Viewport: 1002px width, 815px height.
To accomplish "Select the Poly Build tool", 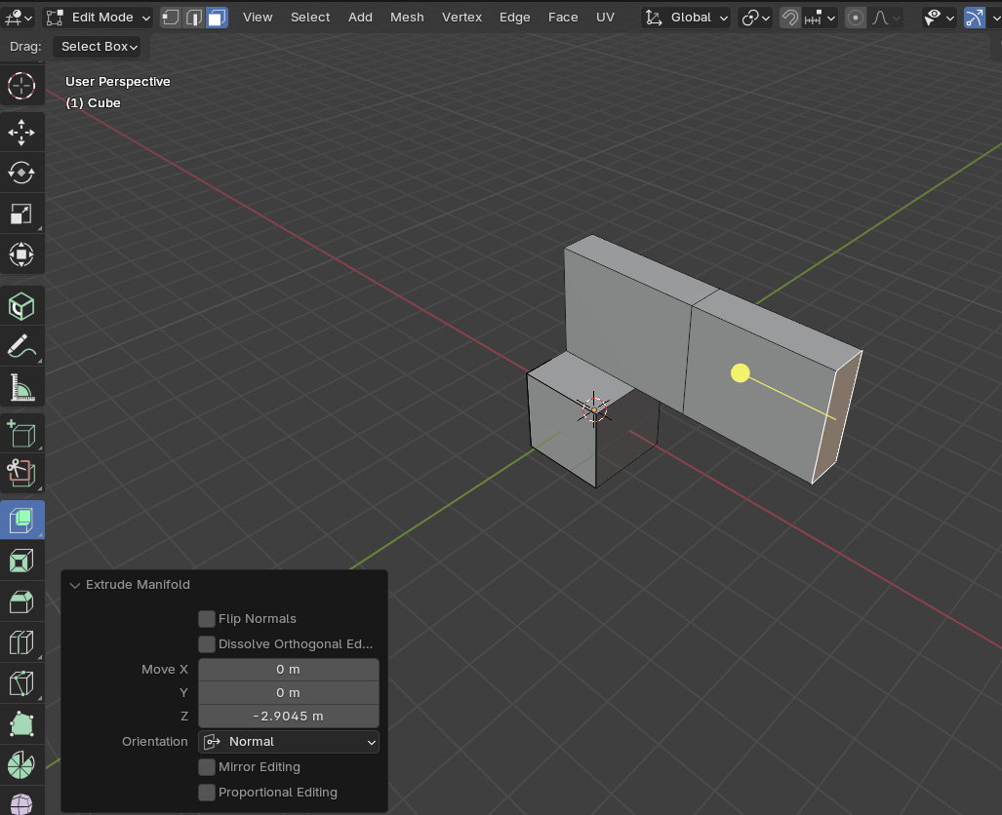I will tap(21, 724).
